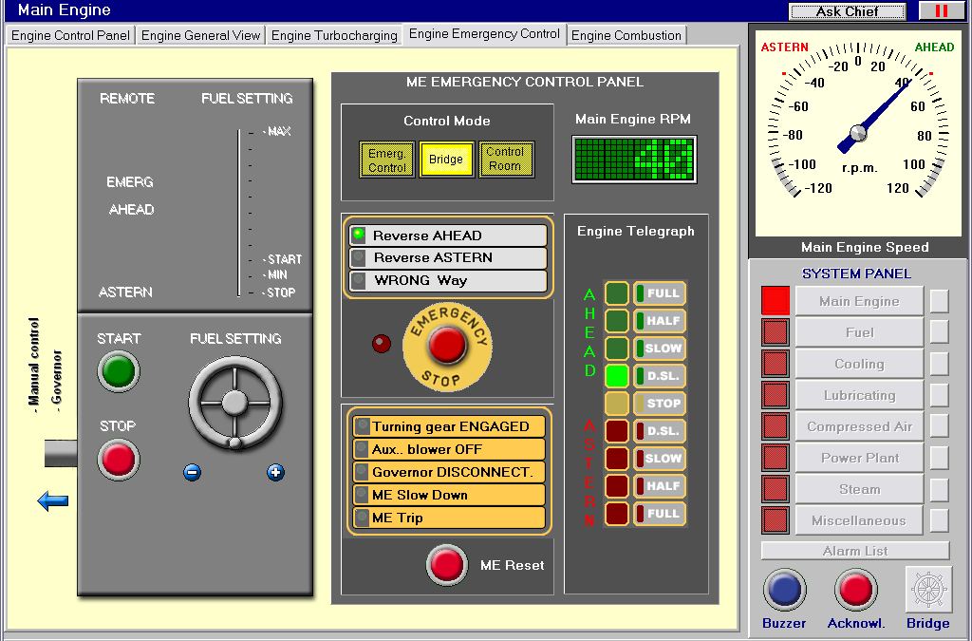Viewport: 972px width, 641px height.
Task: Click the Fuel alarm indicator square
Action: click(x=776, y=332)
